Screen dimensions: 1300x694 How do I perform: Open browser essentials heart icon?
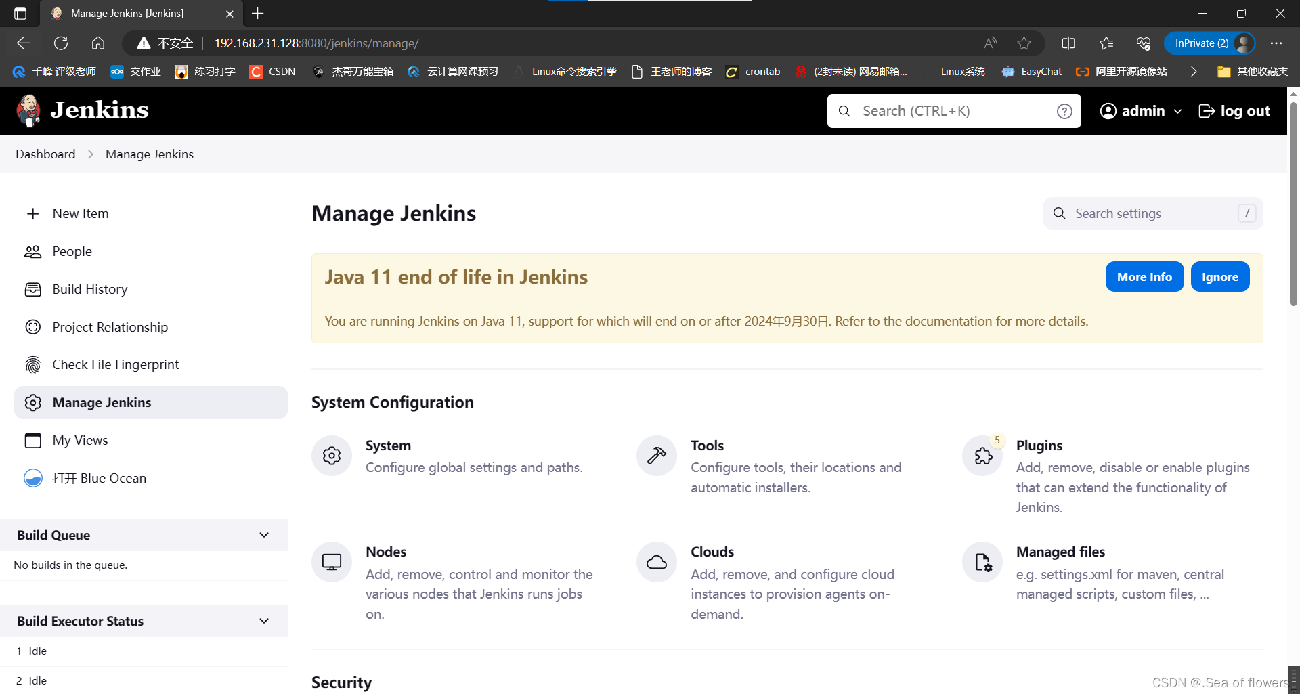[1144, 43]
